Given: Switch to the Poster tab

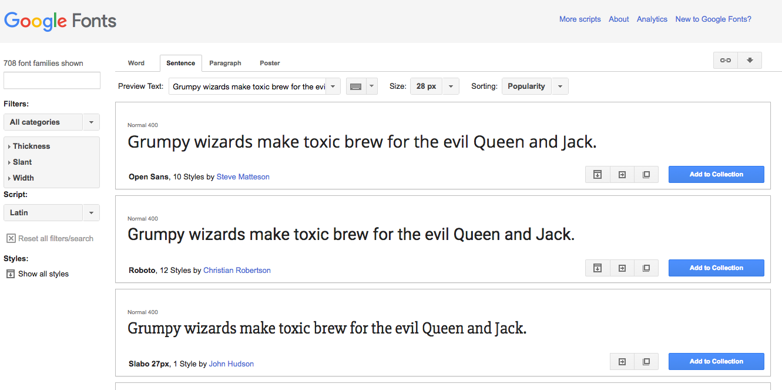Looking at the screenshot, I should tap(270, 63).
